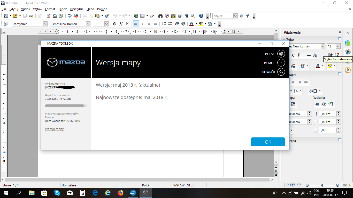Open the Wersja mapy link in sidebar
The image size is (353, 198).
tap(54, 129)
